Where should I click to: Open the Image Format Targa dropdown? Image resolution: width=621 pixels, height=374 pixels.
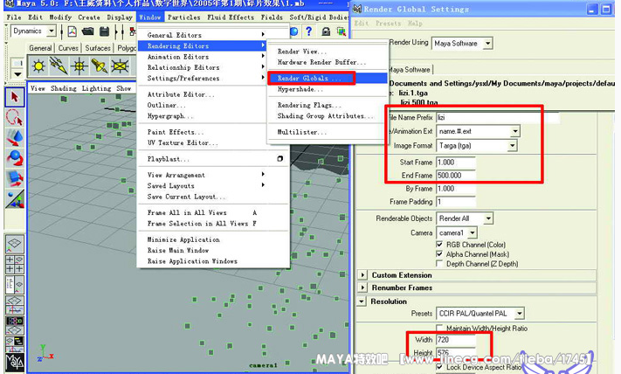tap(513, 146)
